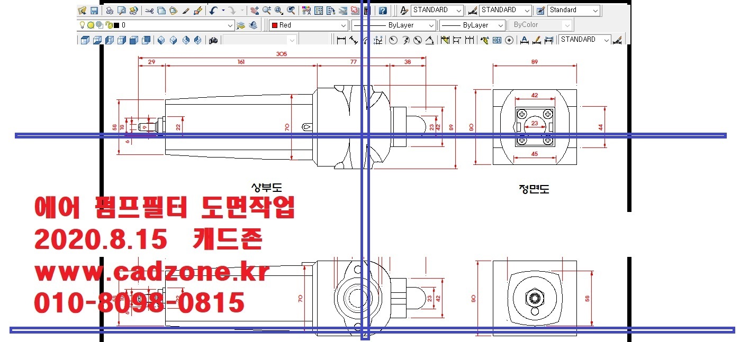Select the Linear dimension tool
This screenshot has width=740, height=342.
click(341, 40)
